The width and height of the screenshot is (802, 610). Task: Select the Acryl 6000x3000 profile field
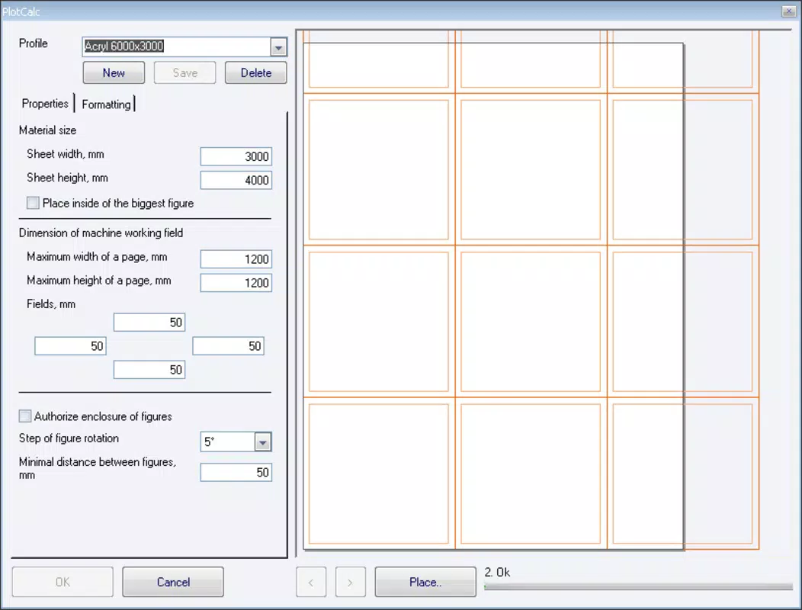(x=176, y=47)
